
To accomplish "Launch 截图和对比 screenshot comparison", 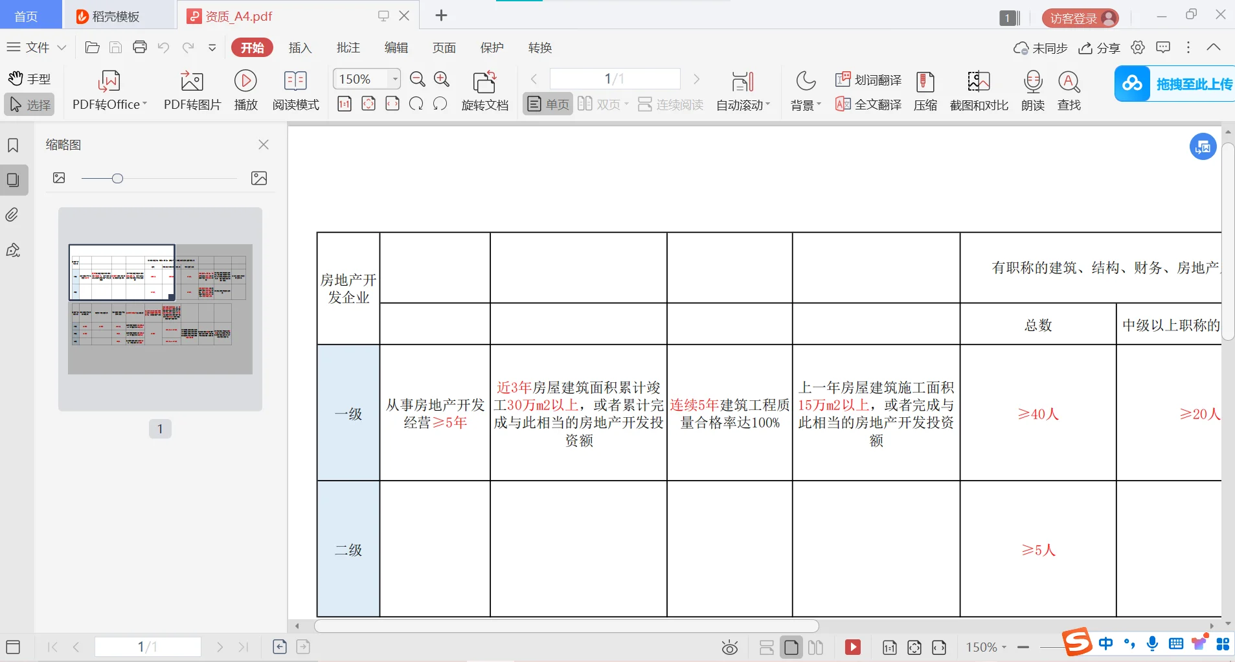I will (x=978, y=91).
